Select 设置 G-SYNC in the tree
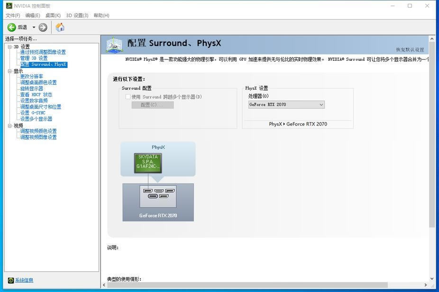Screen dimensions: 439x292 point(33,113)
